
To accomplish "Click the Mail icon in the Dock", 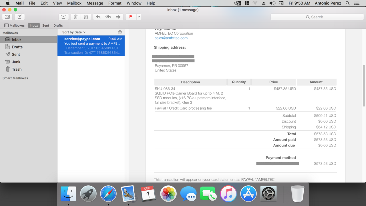I will coord(128,194).
